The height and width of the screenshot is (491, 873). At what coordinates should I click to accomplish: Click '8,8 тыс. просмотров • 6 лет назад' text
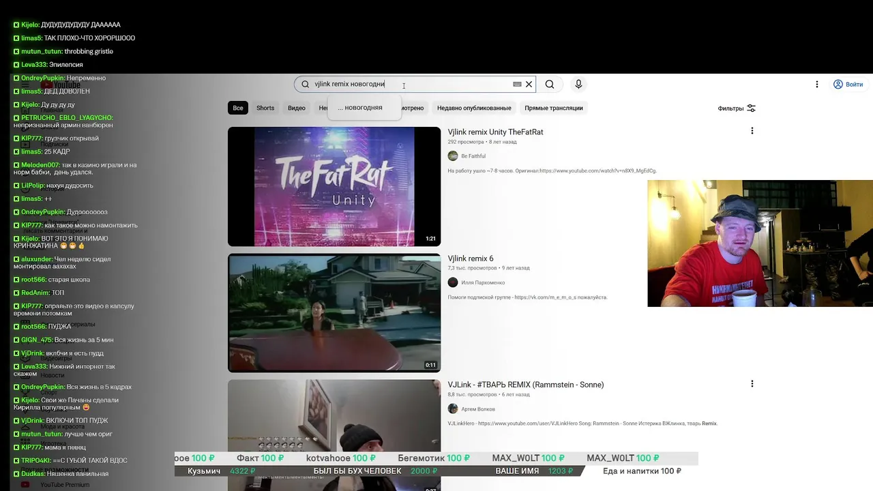click(488, 394)
